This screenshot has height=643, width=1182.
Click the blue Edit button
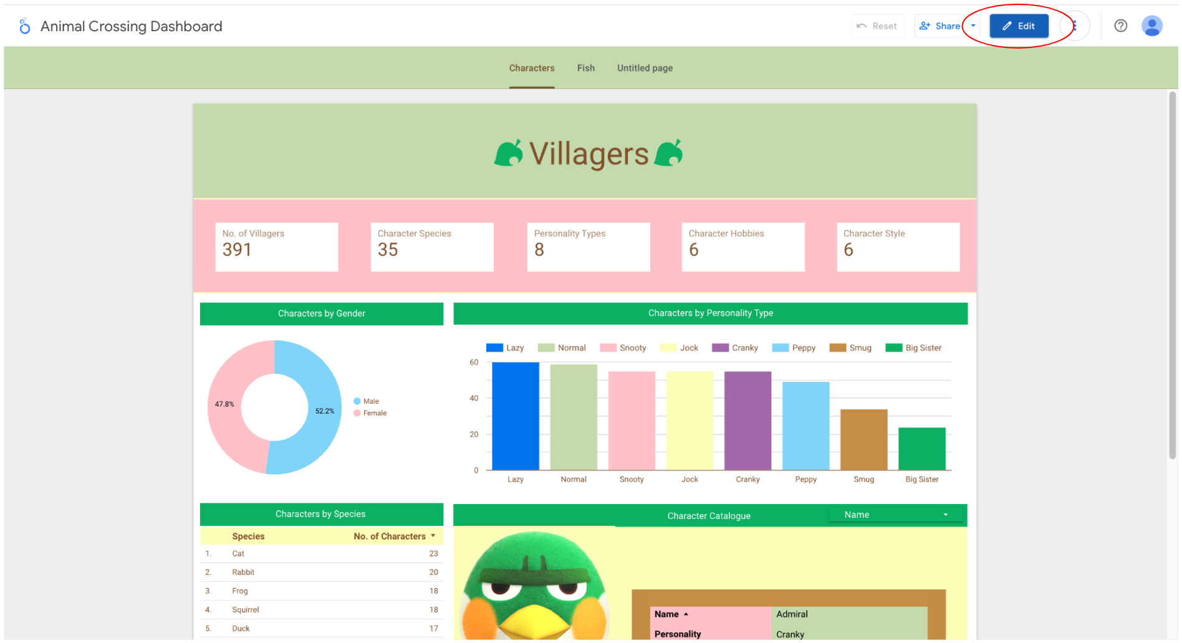(1019, 26)
